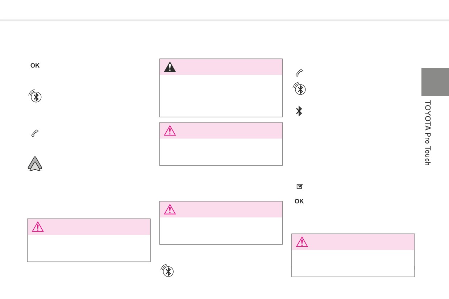Click the white body of the black-triangle warning box
449x299 pixels.
(x=221, y=96)
